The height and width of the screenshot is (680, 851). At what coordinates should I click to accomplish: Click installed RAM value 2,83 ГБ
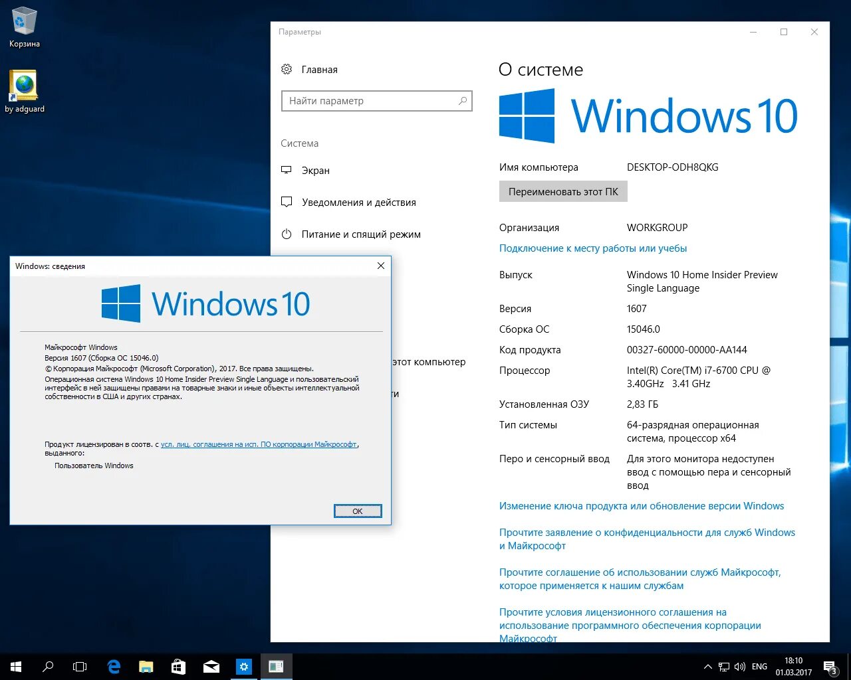click(643, 404)
